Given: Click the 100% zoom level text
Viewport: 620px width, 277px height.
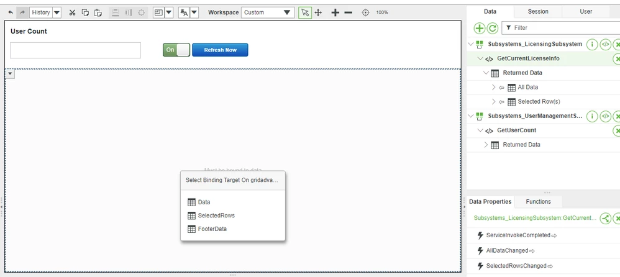Looking at the screenshot, I should [382, 12].
